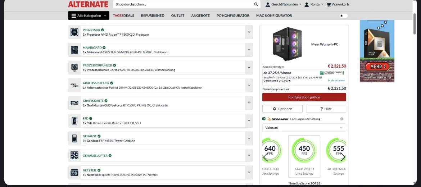Expand the Prozessor row chevron

point(249,32)
